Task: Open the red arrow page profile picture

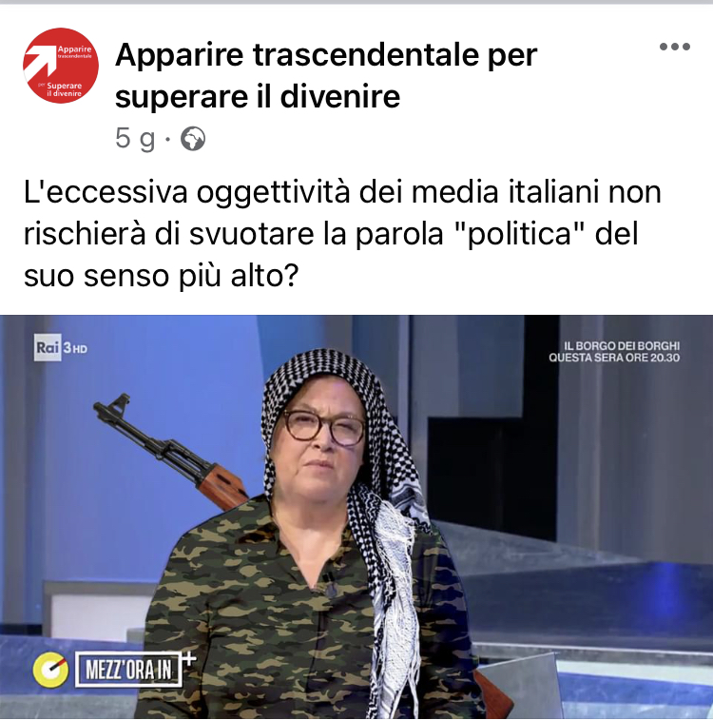Action: click(61, 66)
